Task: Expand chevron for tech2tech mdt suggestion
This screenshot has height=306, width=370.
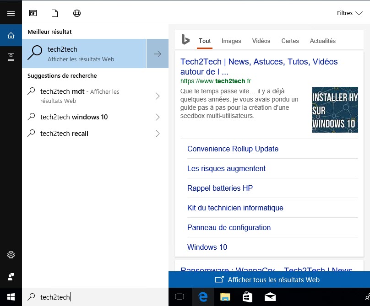Action: tap(158, 96)
